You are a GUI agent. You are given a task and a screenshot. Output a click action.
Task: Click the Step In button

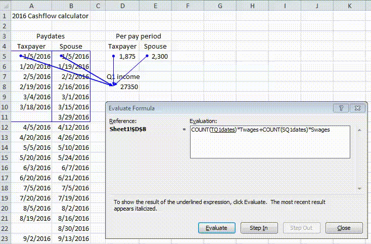[259, 228]
